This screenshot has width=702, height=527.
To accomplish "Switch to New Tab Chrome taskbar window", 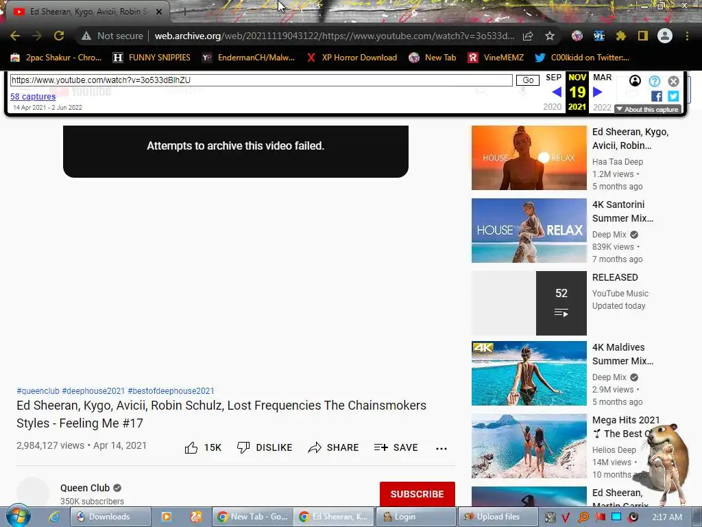I will pos(253,517).
